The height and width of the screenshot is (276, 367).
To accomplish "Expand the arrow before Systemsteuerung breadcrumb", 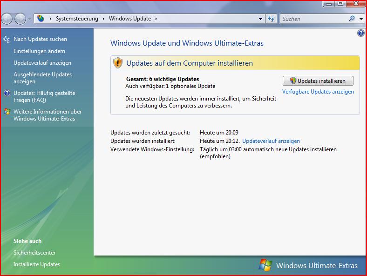I will pyautogui.click(x=50, y=19).
